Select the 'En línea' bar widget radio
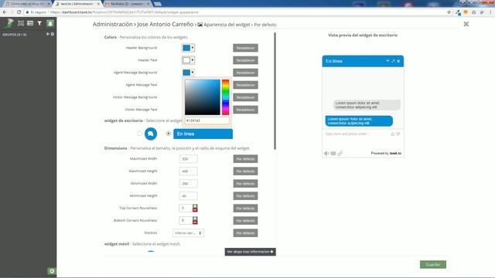This screenshot has width=495, height=278. [169, 134]
